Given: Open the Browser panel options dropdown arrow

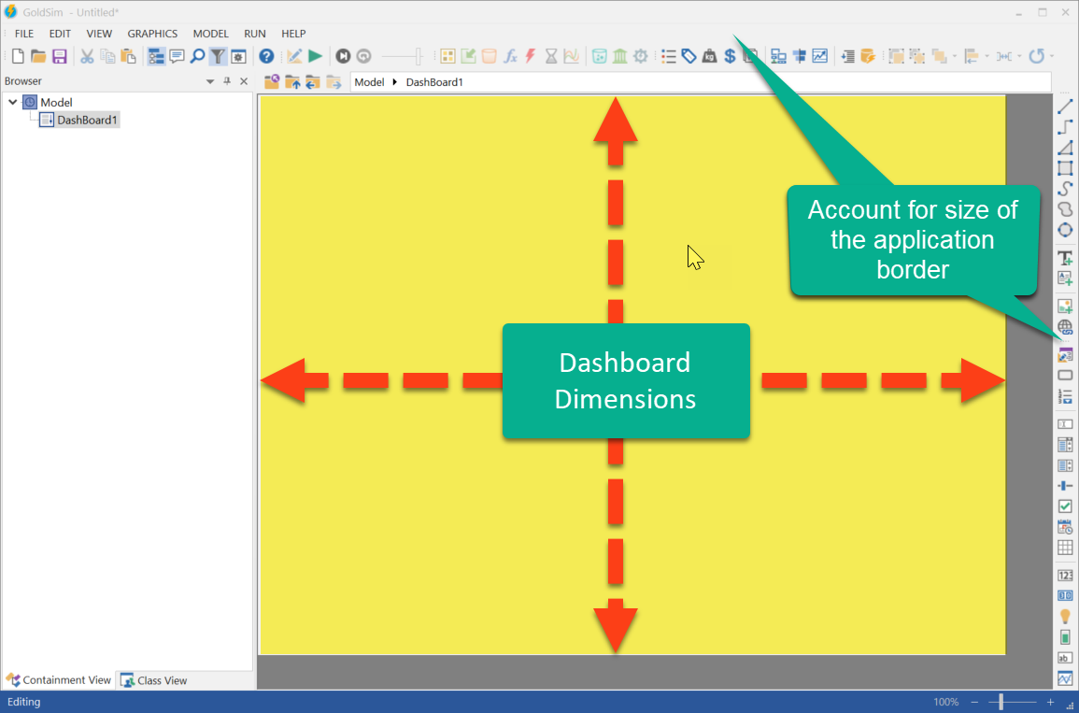Looking at the screenshot, I should click(x=210, y=81).
